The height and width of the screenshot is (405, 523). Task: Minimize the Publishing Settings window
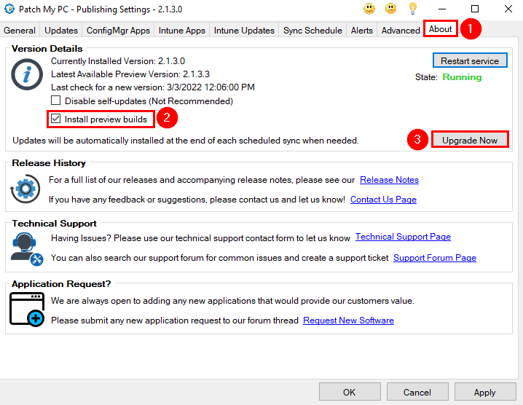[x=442, y=9]
